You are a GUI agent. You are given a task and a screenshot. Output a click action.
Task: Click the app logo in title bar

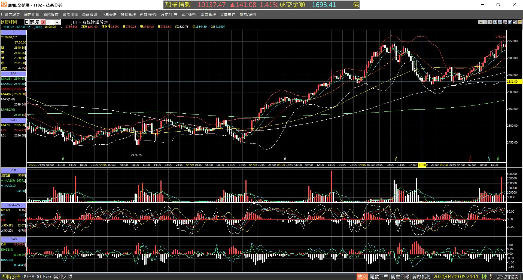(4, 5)
